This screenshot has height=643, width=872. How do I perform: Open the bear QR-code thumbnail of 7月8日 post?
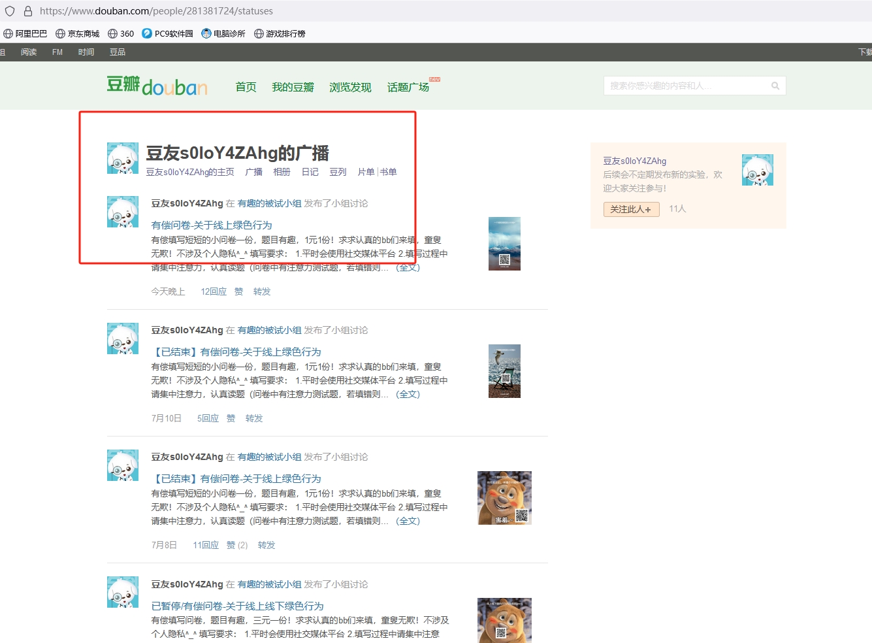click(x=504, y=498)
